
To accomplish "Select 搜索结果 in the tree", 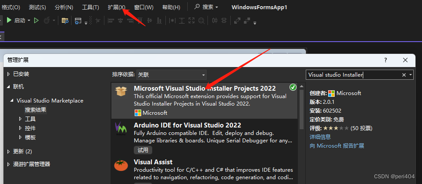I will point(36,110).
